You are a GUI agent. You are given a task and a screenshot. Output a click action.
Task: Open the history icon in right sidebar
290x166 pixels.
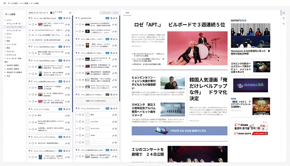[x=284, y=24]
